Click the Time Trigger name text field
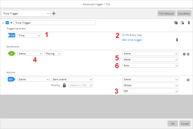Screen dimensions: 193x129 click(x=55, y=23)
